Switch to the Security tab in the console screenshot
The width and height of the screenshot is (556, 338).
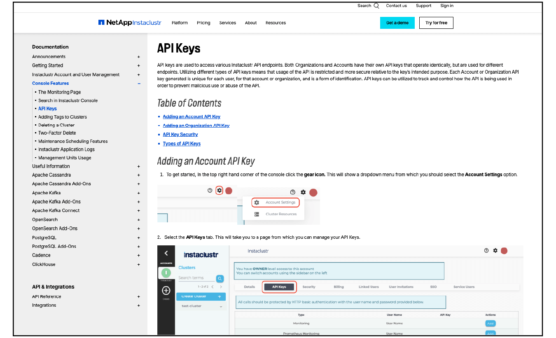point(309,287)
